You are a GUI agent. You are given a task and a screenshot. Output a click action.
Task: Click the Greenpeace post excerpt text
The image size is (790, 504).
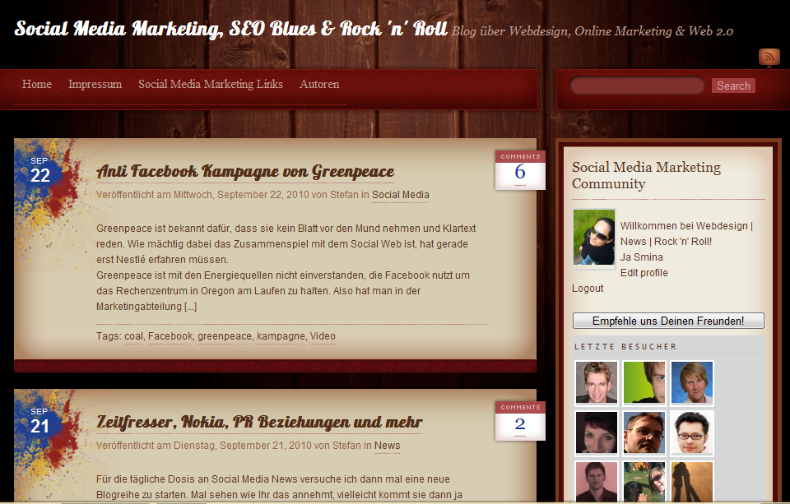[x=286, y=267]
